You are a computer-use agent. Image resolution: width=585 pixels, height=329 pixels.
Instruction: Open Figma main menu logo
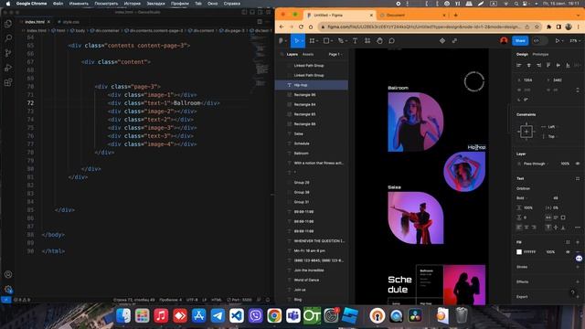point(281,40)
